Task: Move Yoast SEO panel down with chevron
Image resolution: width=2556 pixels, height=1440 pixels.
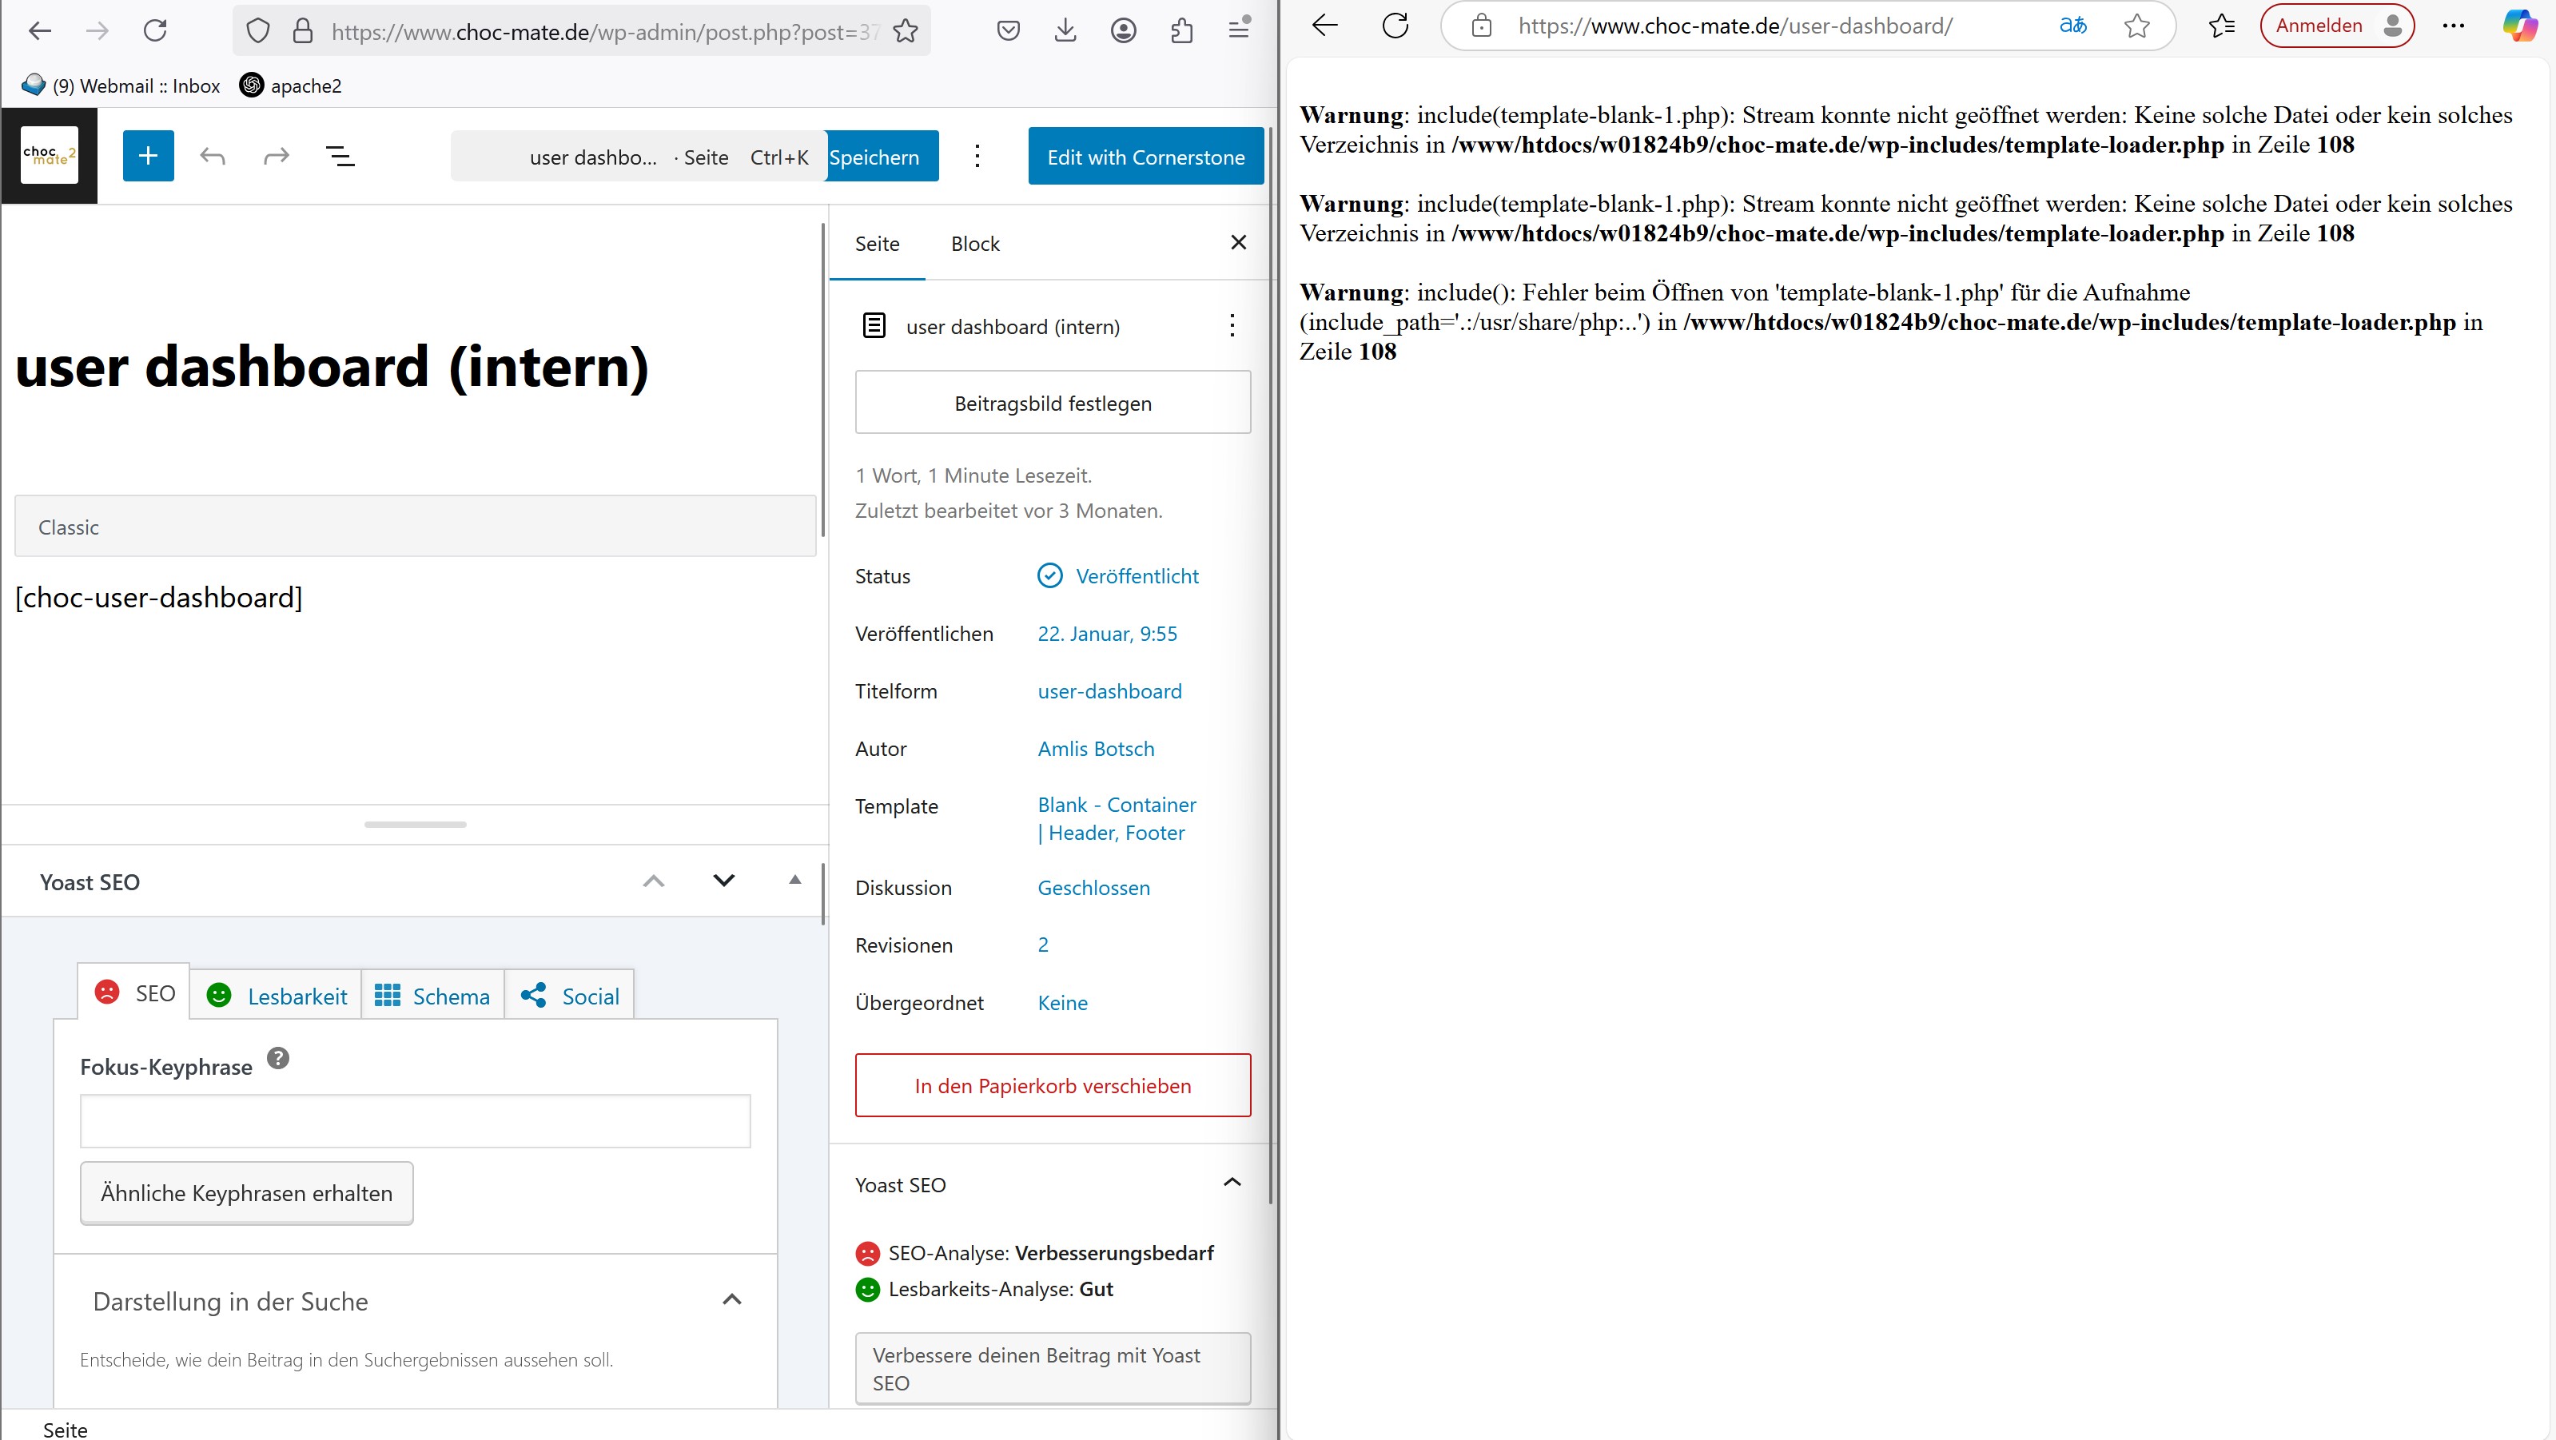Action: tap(723, 881)
